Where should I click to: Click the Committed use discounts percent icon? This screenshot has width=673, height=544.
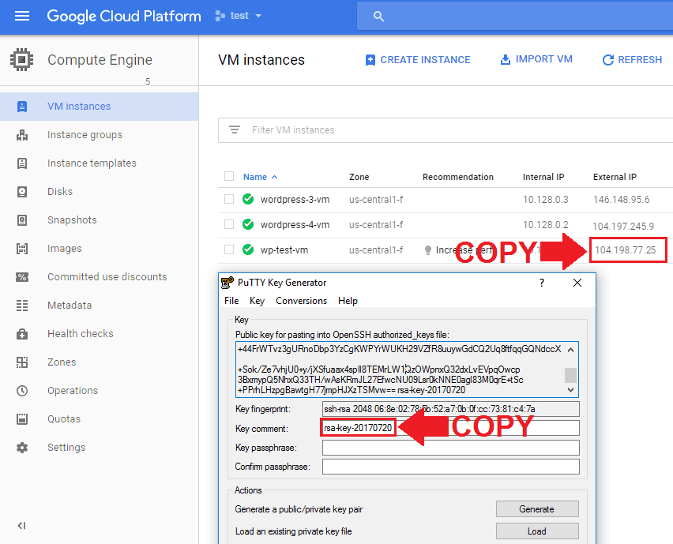point(22,277)
